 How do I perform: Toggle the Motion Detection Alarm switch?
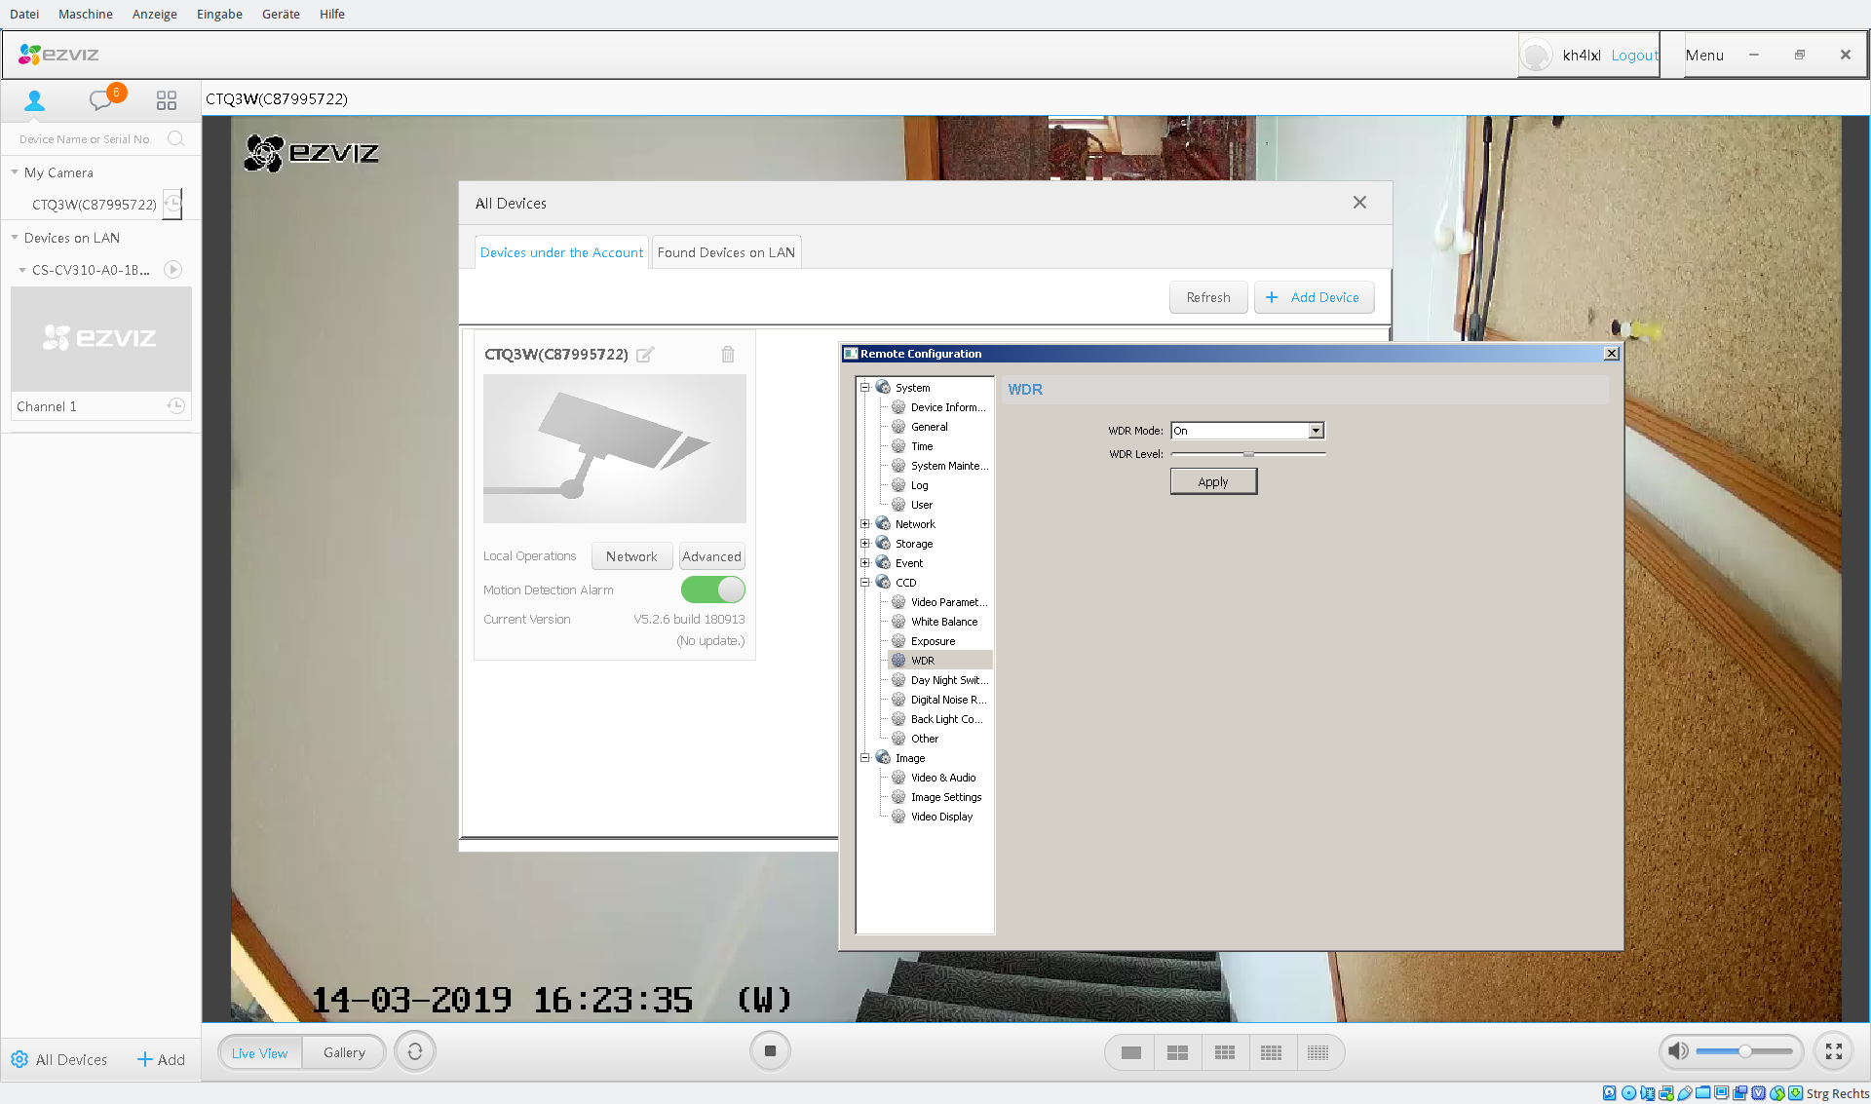tap(712, 590)
